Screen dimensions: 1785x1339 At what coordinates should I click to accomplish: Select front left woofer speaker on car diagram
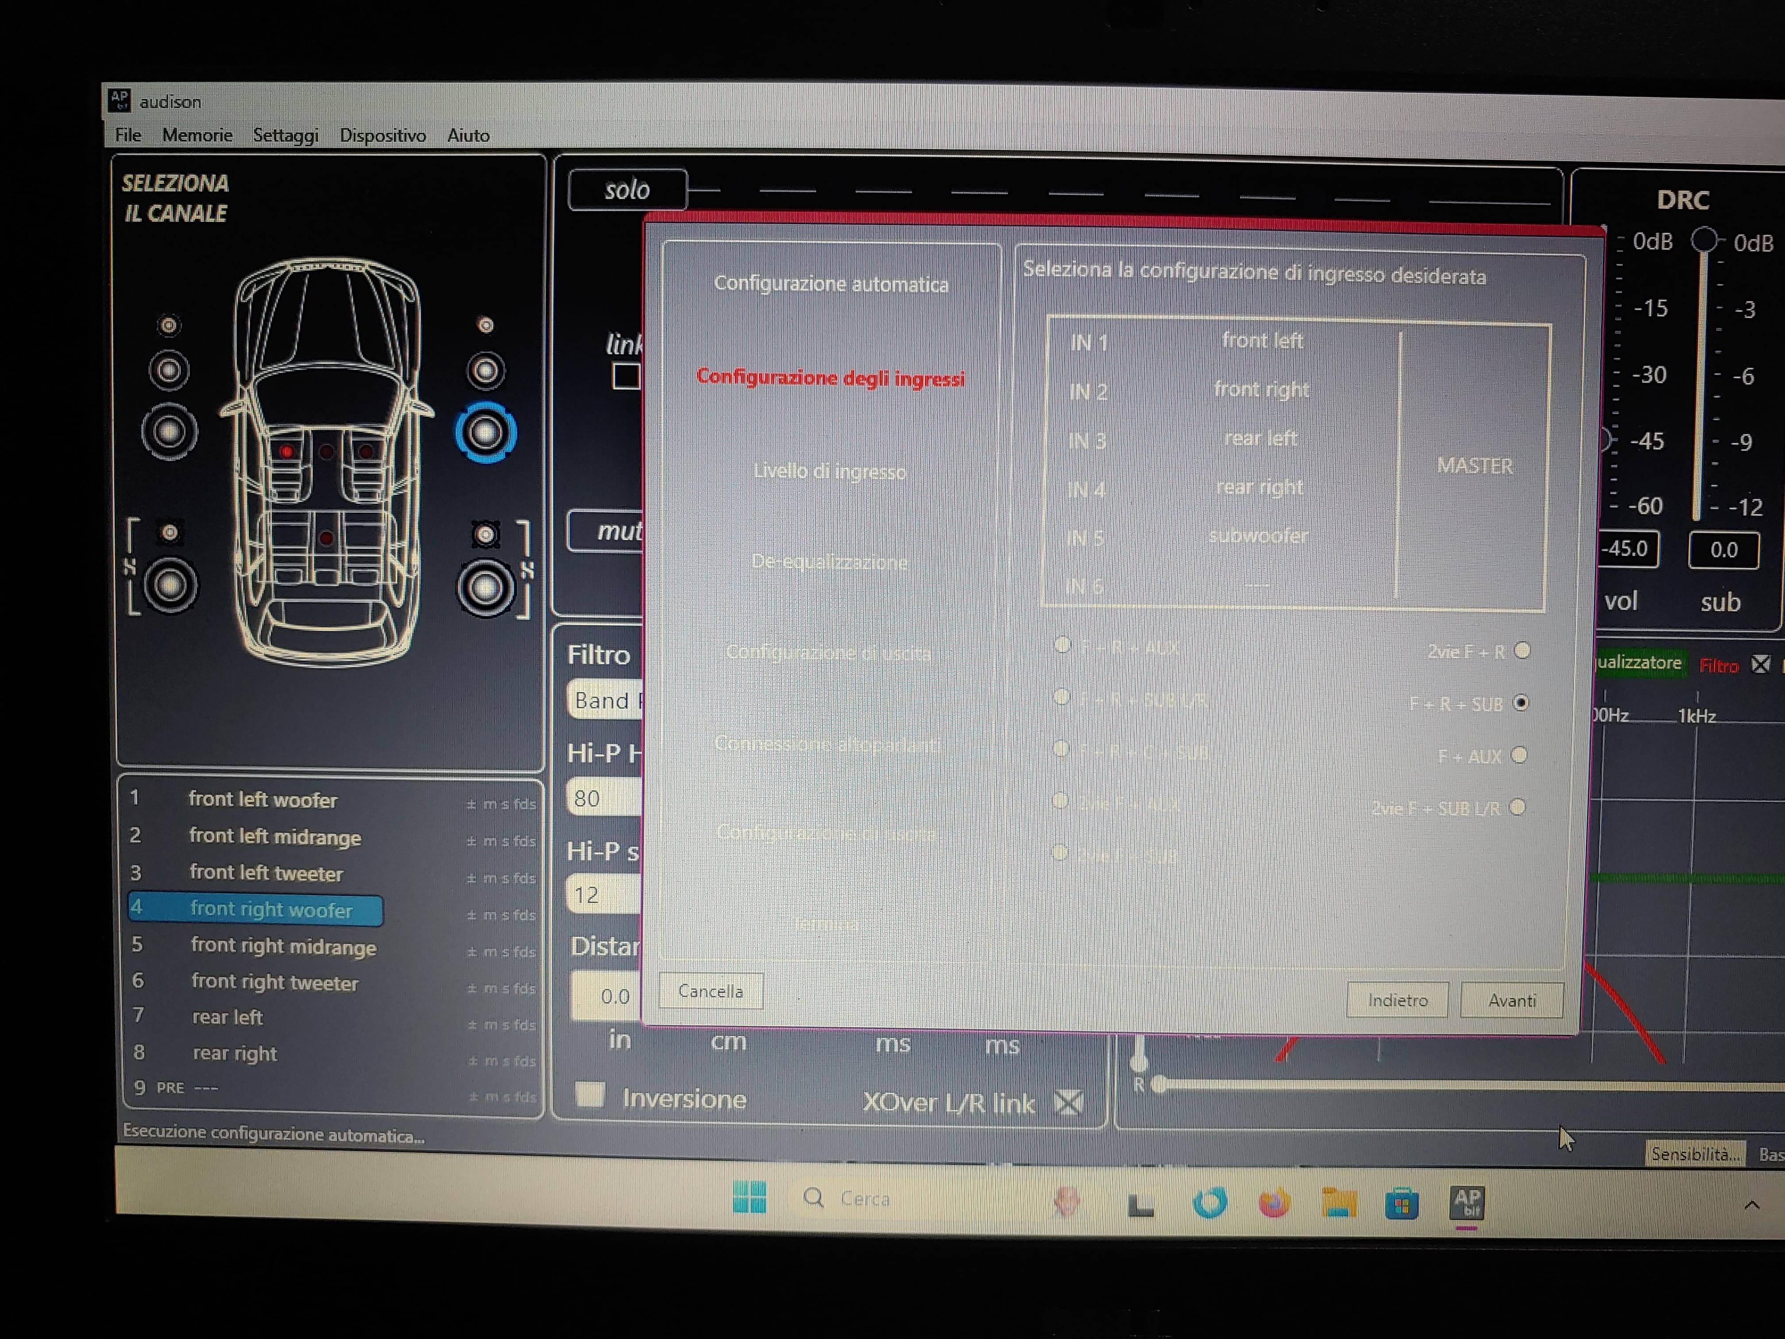(170, 432)
